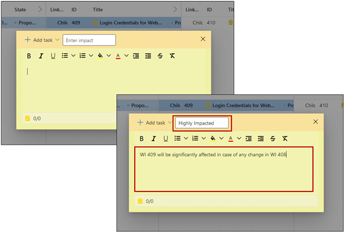Apply numbered list in lower note editor
The height and width of the screenshot is (233, 345).
coord(195,138)
